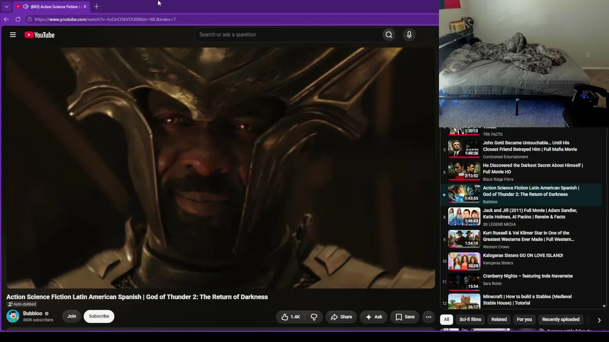Click the 860K subscribers text
The width and height of the screenshot is (609, 342).
click(38, 320)
